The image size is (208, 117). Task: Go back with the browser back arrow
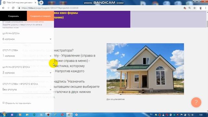(3, 8)
